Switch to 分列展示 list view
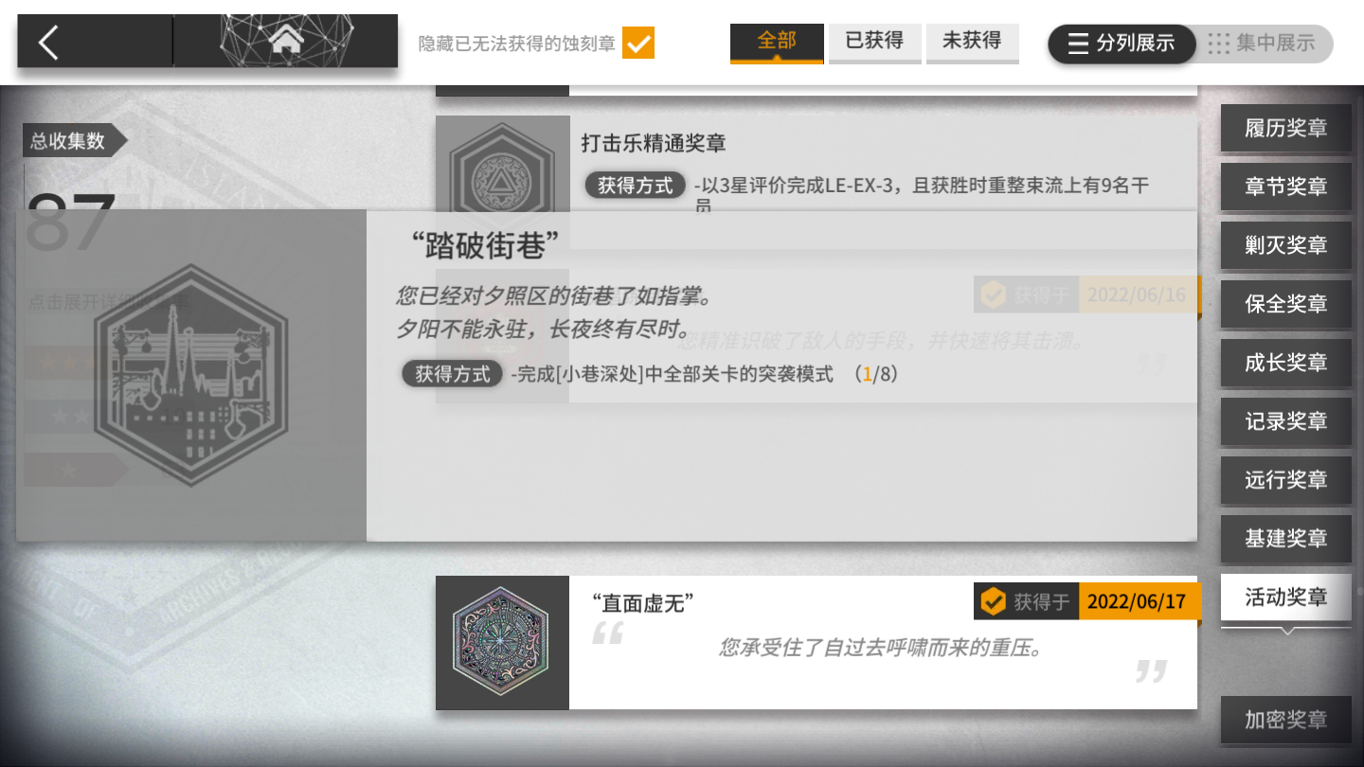 [1122, 43]
